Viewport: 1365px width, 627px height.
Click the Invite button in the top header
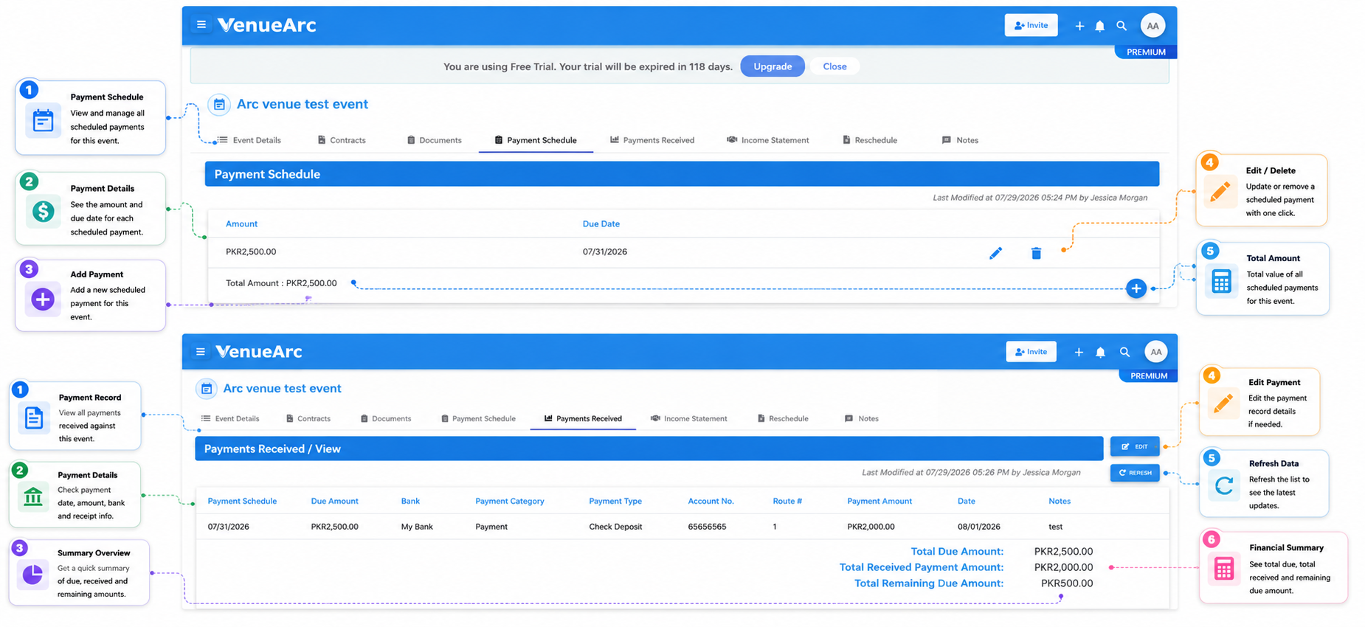[x=1031, y=25]
